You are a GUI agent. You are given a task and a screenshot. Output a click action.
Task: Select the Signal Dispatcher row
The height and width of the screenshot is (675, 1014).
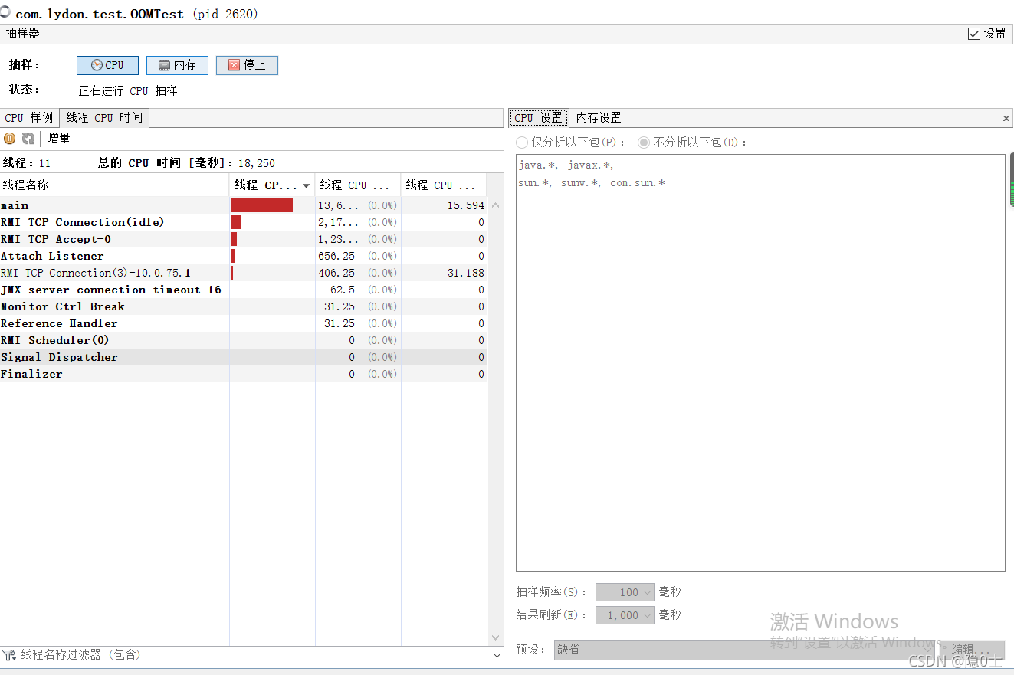[x=243, y=357]
